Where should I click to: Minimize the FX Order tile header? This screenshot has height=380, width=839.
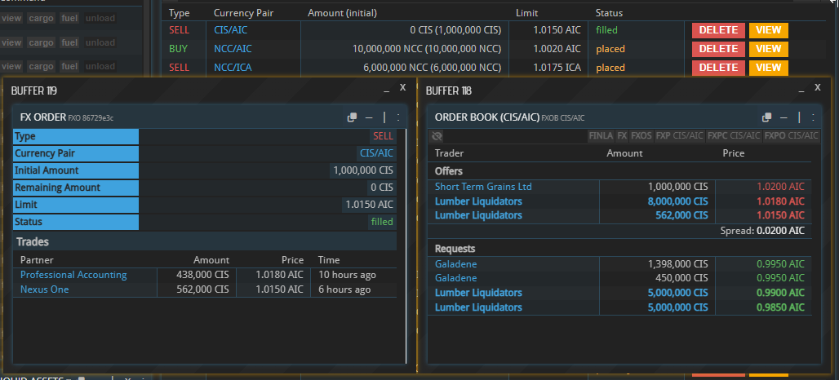(369, 117)
